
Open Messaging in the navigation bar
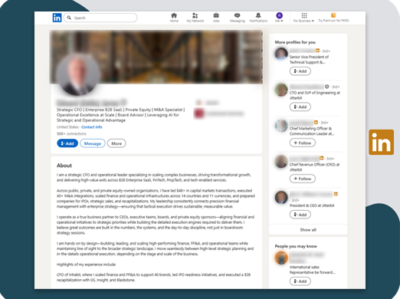[237, 18]
